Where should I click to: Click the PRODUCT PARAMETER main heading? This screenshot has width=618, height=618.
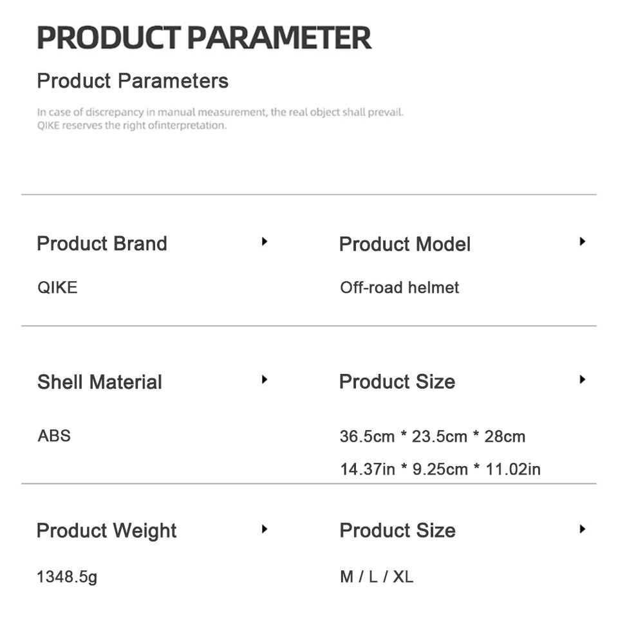coord(204,38)
